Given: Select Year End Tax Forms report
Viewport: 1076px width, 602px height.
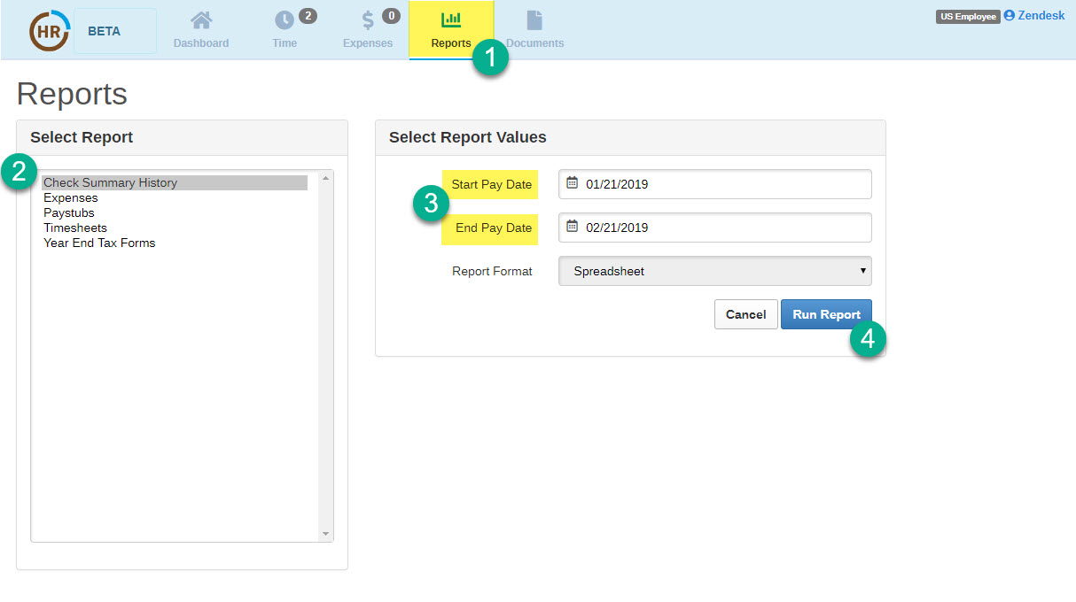Looking at the screenshot, I should [x=99, y=243].
